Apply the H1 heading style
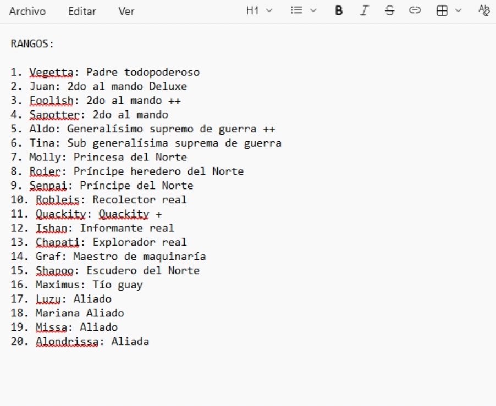The height and width of the screenshot is (406, 496). [x=252, y=11]
